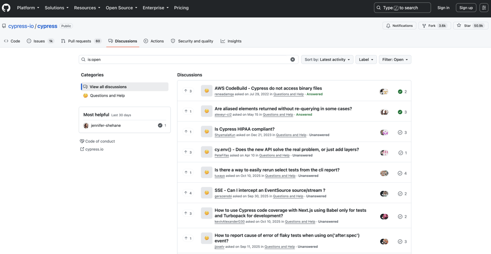The image size is (491, 254).
Task: Open author tuxayo's profile
Action: [x=220, y=176]
